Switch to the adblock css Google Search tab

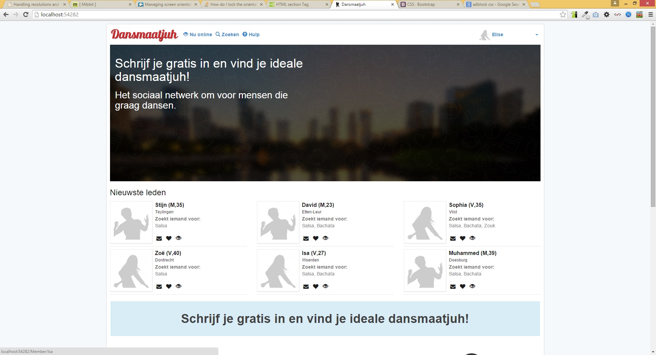495,4
